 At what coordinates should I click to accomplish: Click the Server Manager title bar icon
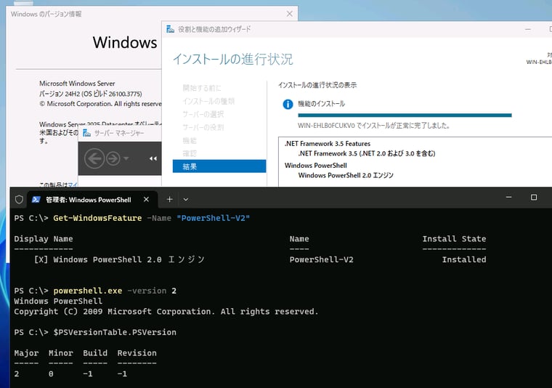pyautogui.click(x=86, y=133)
